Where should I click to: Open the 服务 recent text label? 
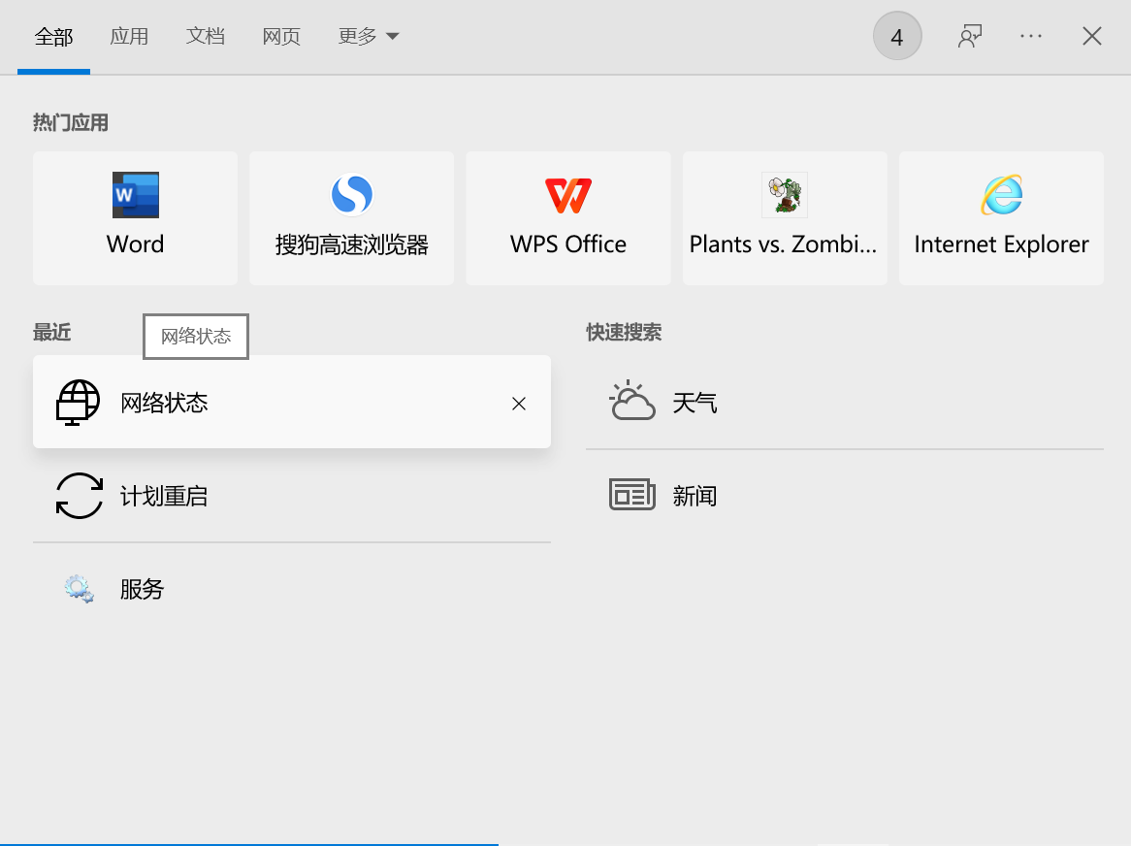pos(142,589)
